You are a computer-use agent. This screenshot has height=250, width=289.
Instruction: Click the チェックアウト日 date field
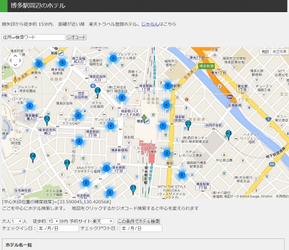pyautogui.click(x=141, y=229)
